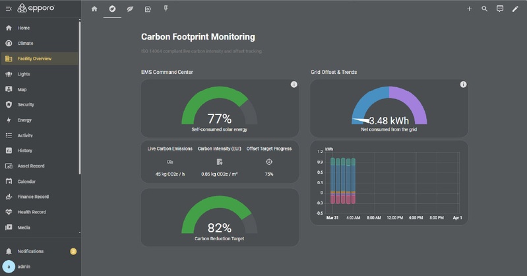Open the admin profile name

[x=24, y=267]
